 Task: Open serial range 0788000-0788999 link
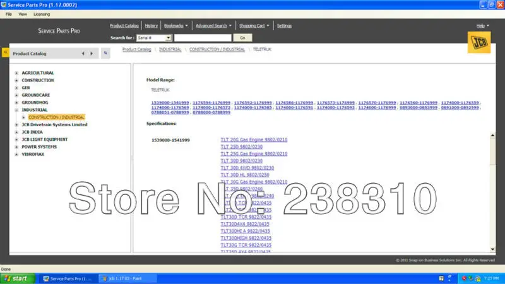[211, 112]
